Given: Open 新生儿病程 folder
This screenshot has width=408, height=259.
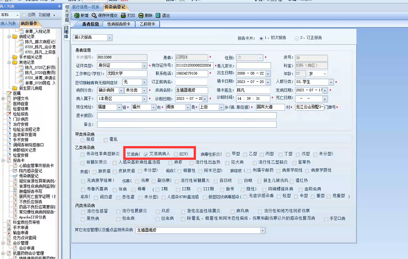Looking at the screenshot, I should coord(30,88).
